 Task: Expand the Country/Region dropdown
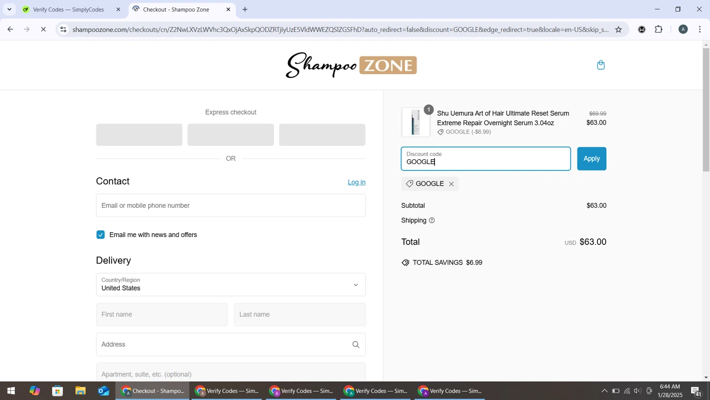tap(231, 284)
